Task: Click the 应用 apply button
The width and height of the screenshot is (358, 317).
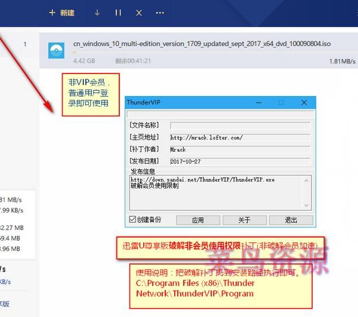Action: tap(197, 220)
